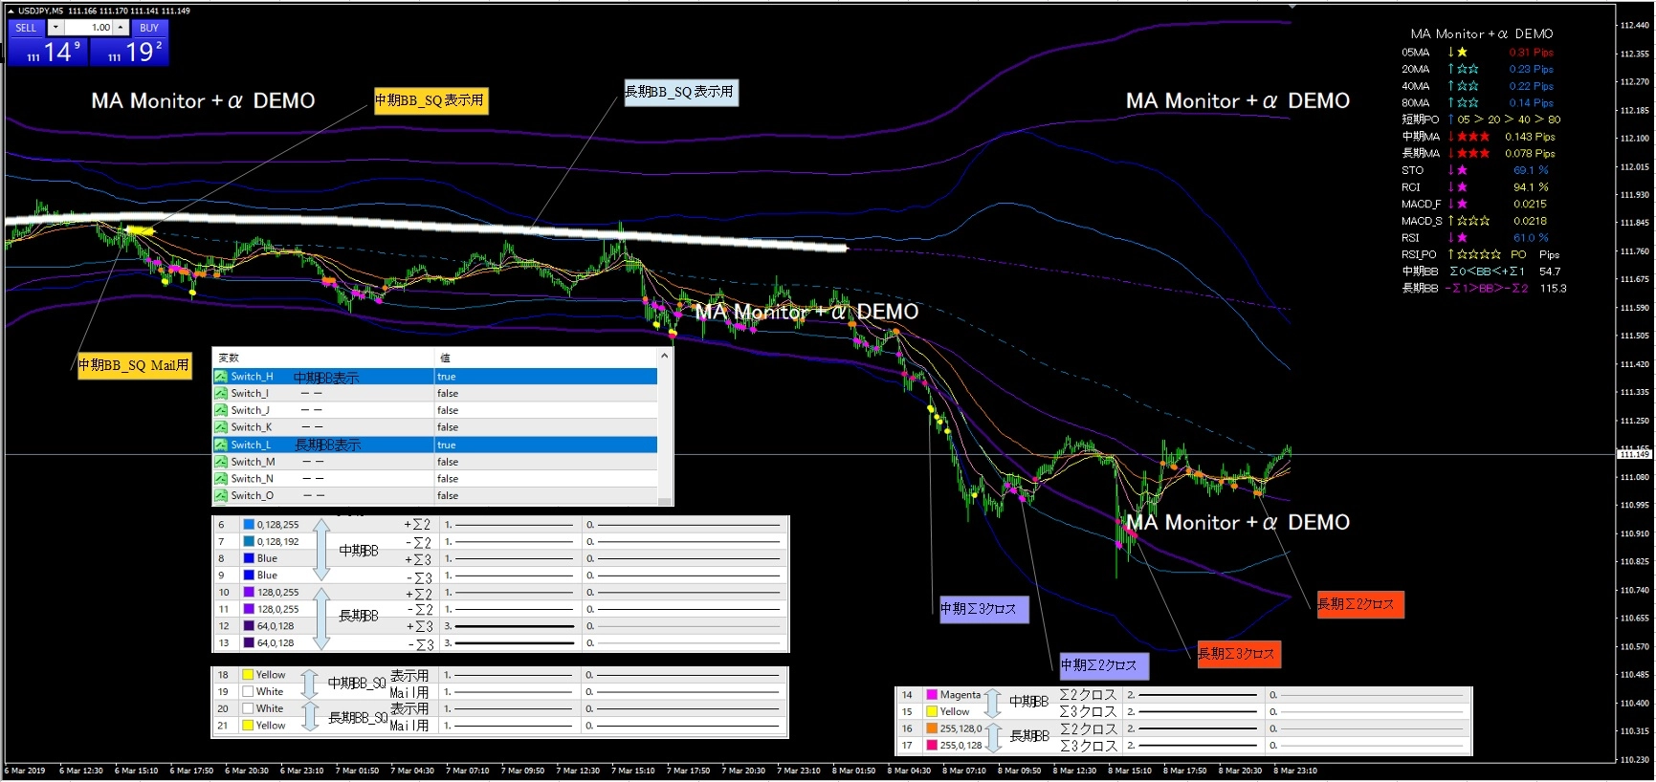Click the SELL button

tap(26, 28)
